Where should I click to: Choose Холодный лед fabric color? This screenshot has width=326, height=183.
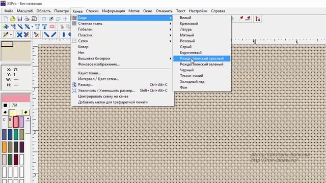(202, 82)
